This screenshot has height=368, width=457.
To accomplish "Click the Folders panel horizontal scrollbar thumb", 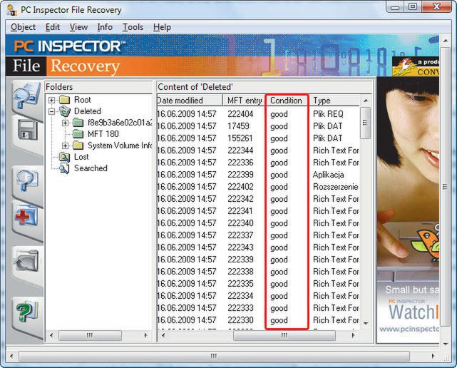I will 90,336.
